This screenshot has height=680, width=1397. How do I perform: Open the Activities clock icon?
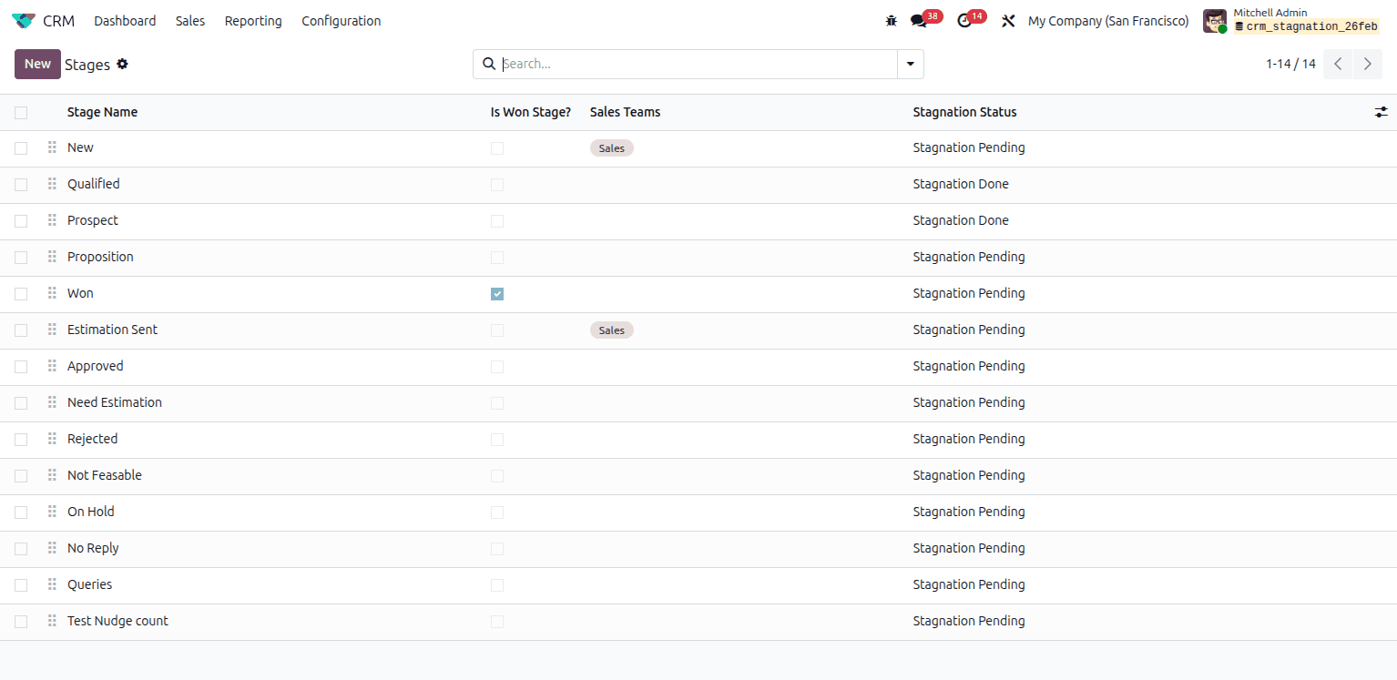click(x=964, y=20)
